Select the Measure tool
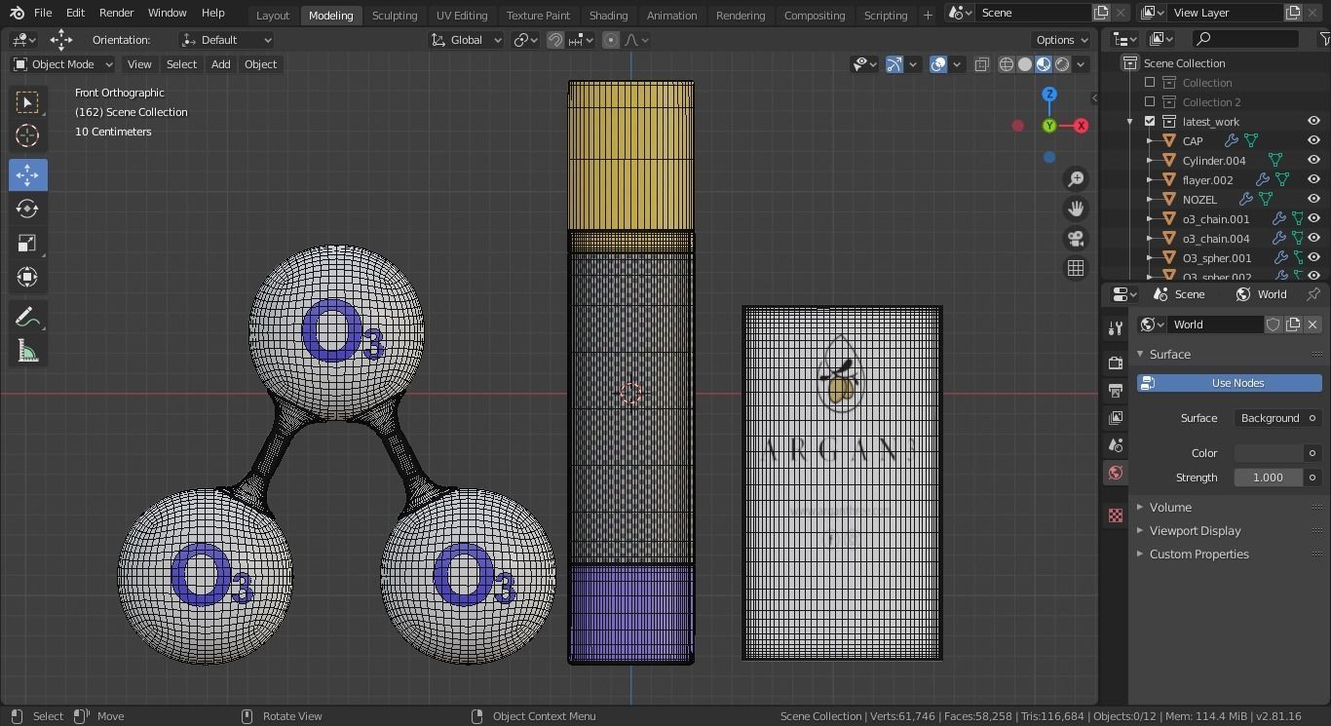Viewport: 1331px width, 726px height. click(27, 352)
